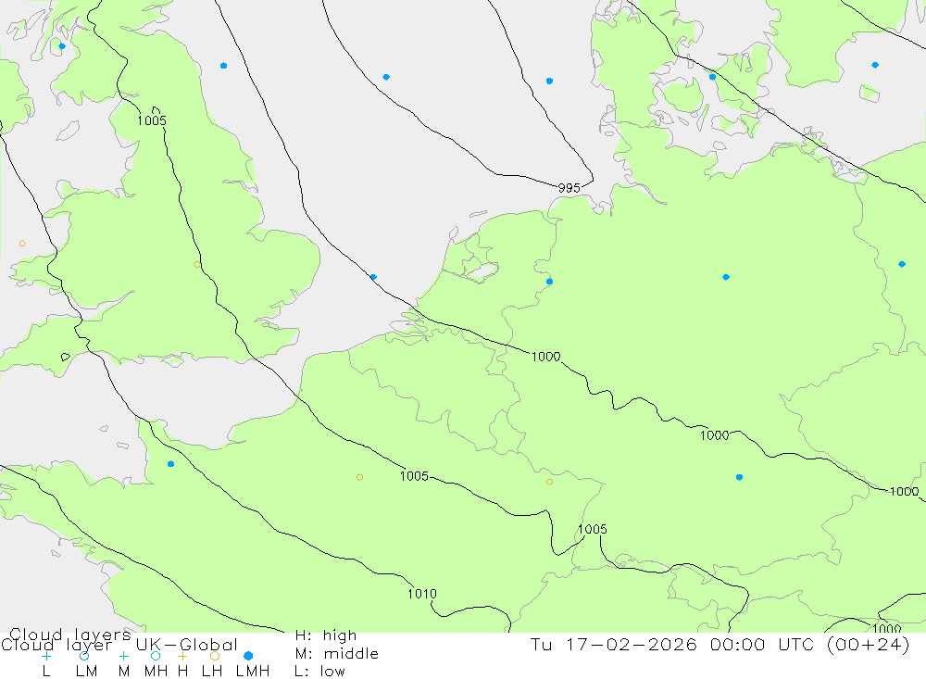926x679 pixels.
Task: Click the 'UK-Global' model name text
Action: 187,645
